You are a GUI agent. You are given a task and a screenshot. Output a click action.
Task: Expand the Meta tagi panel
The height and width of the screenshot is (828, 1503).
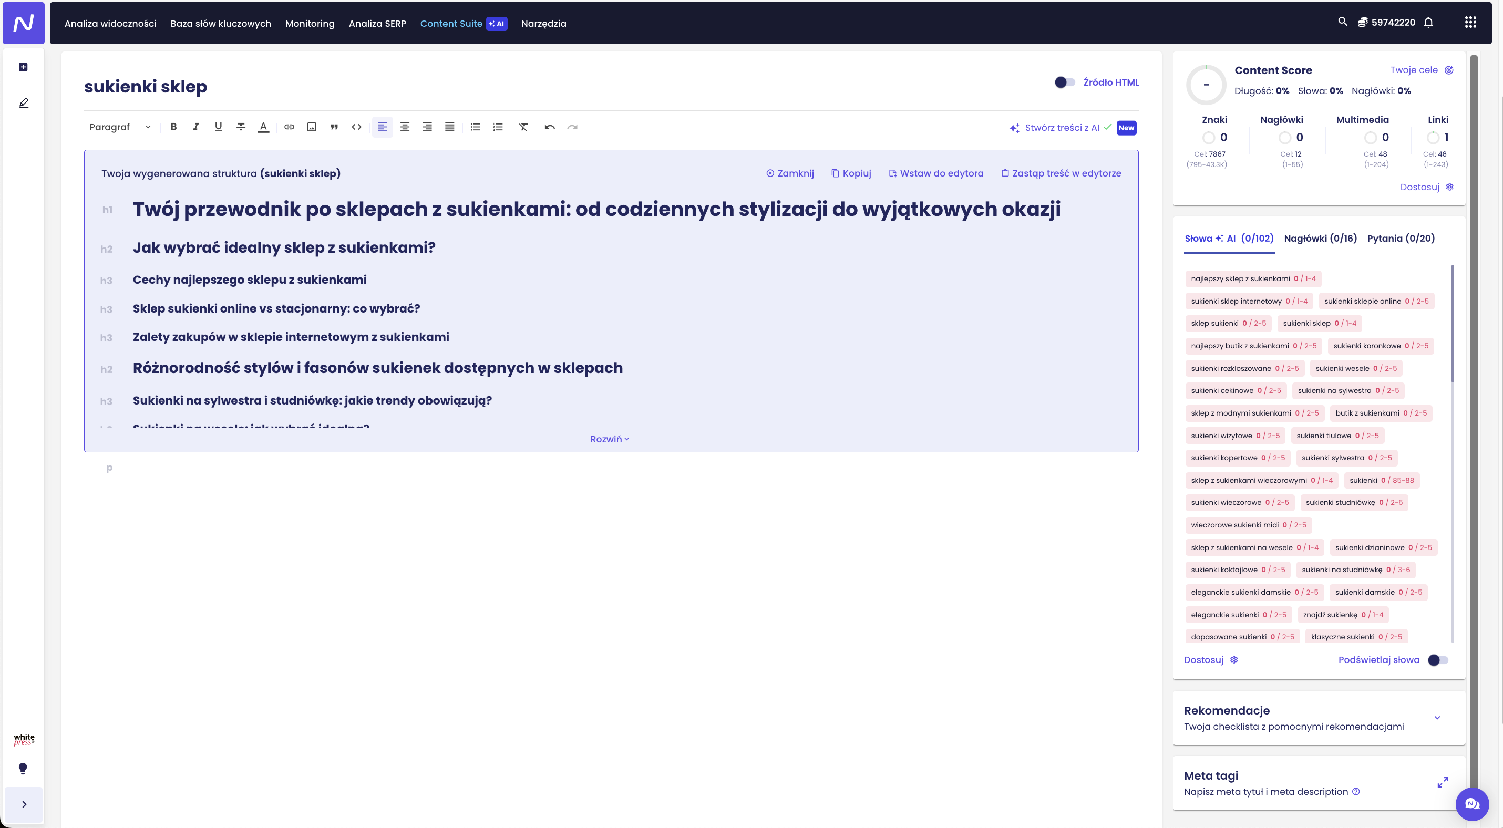pos(1443,782)
